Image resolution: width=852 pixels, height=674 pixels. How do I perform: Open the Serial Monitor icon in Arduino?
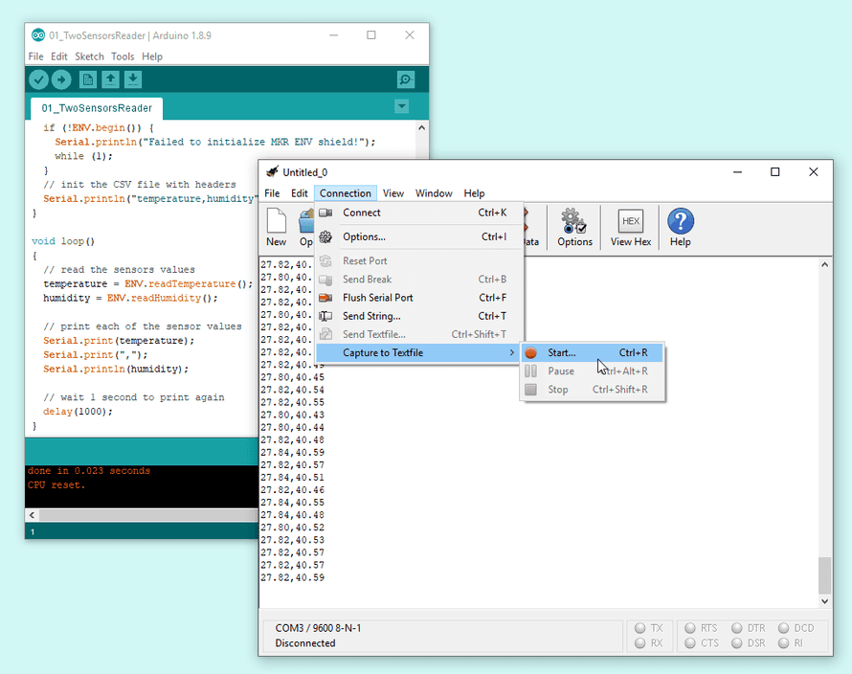[x=405, y=79]
